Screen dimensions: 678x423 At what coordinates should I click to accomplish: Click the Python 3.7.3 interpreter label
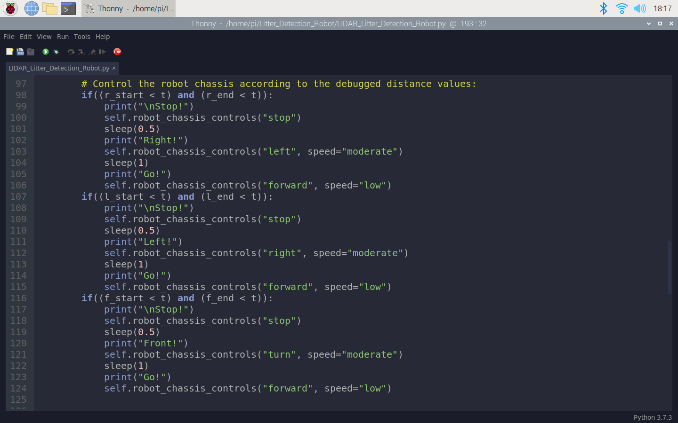pos(652,417)
